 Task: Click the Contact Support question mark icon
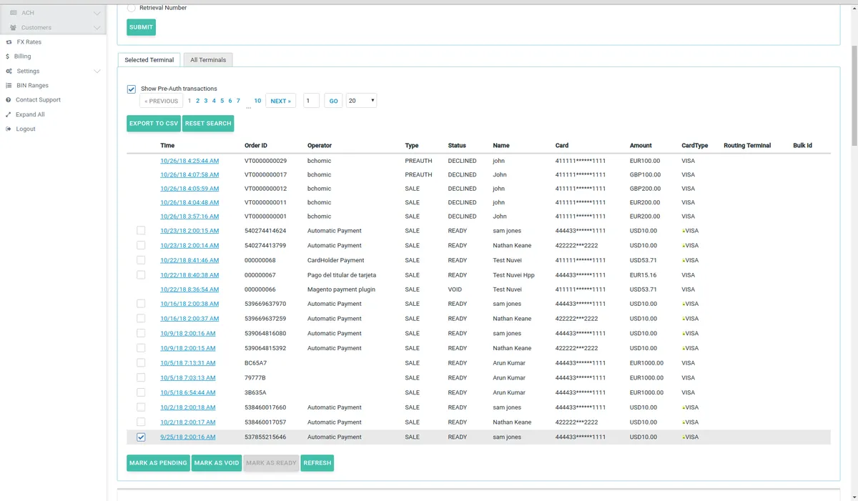(x=9, y=100)
